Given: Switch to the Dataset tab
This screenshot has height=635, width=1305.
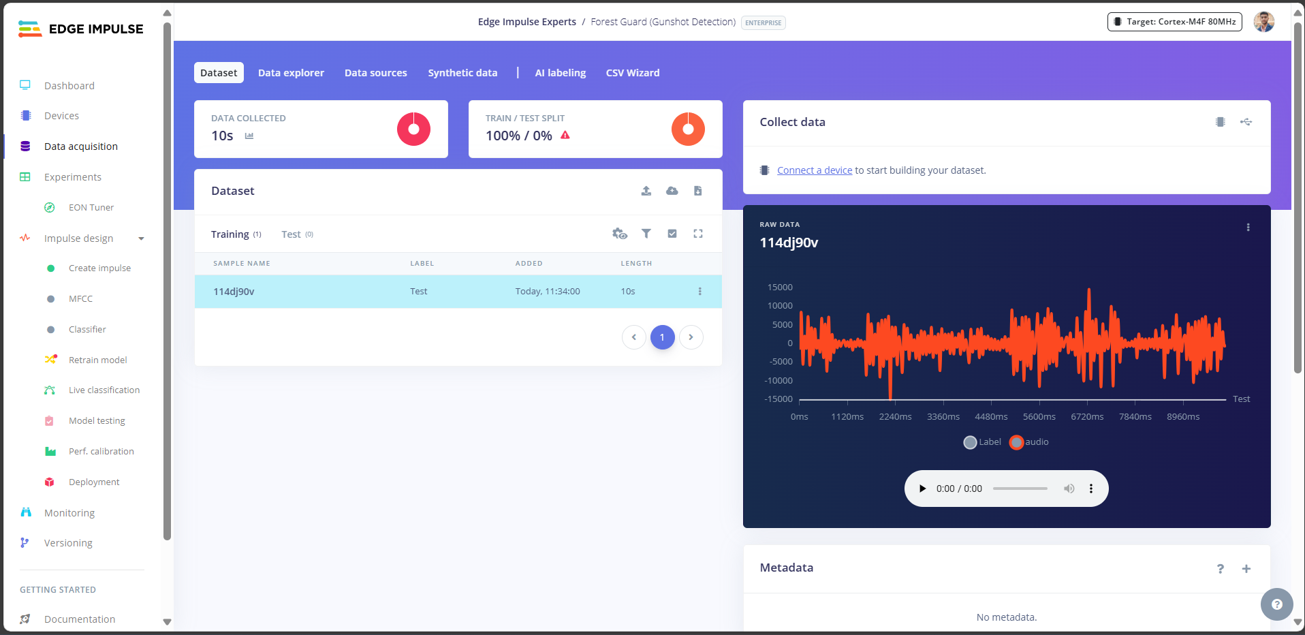Looking at the screenshot, I should coord(219,73).
